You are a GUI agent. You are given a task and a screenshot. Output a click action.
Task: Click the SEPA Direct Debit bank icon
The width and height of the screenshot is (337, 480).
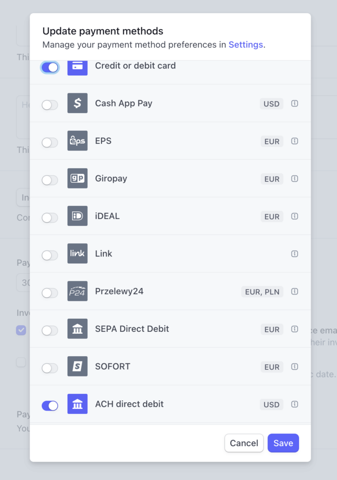(77, 329)
